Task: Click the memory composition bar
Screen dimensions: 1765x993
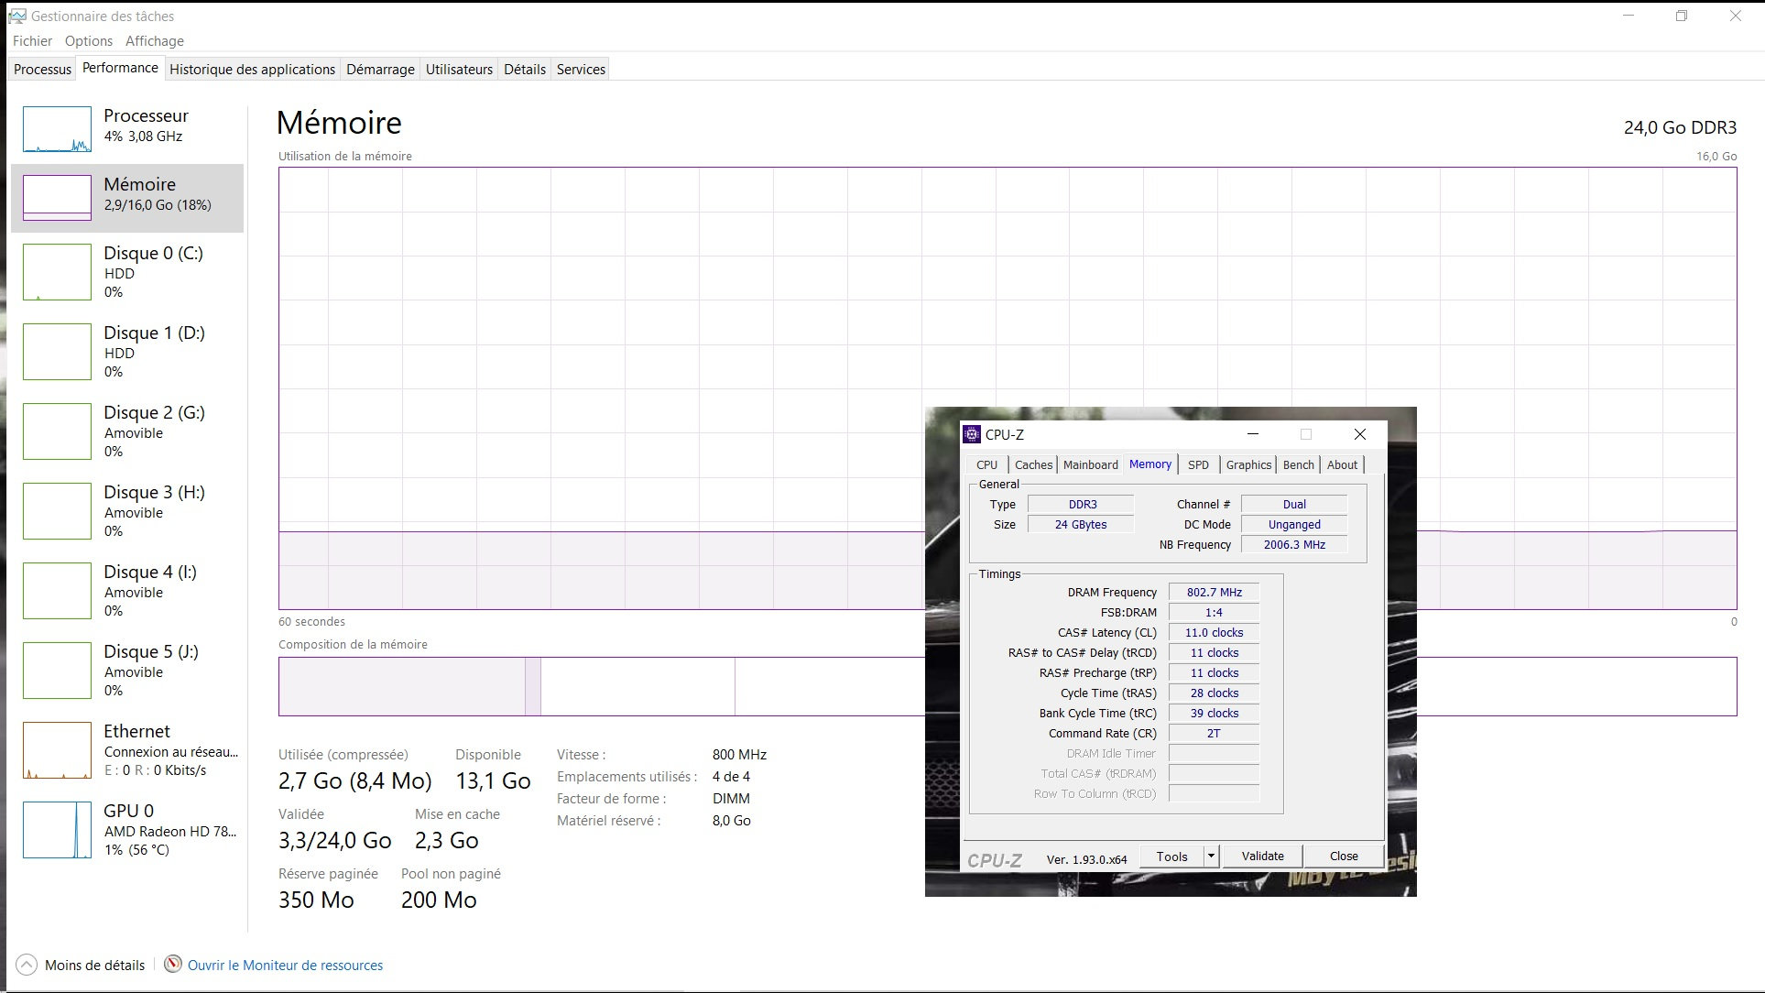Action: 595,686
